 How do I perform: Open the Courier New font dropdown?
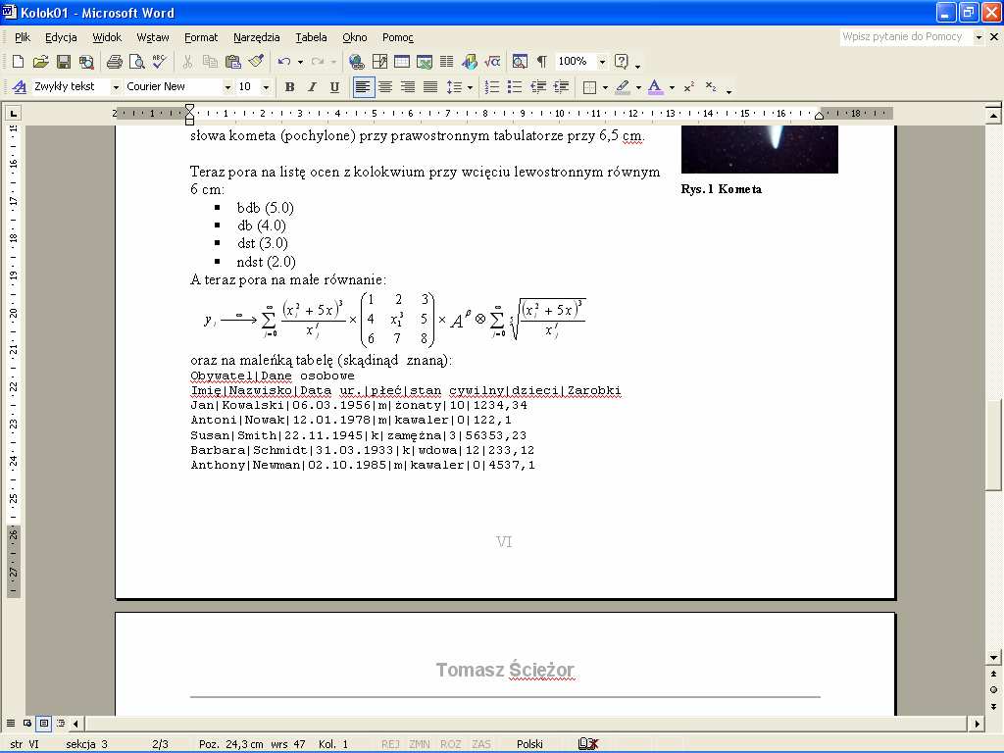pyautogui.click(x=227, y=86)
